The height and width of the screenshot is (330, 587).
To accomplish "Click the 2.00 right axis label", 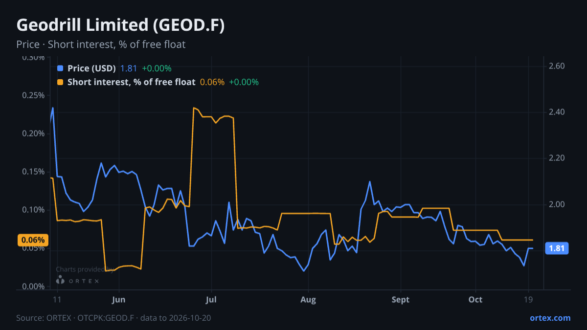I will pos(557,204).
